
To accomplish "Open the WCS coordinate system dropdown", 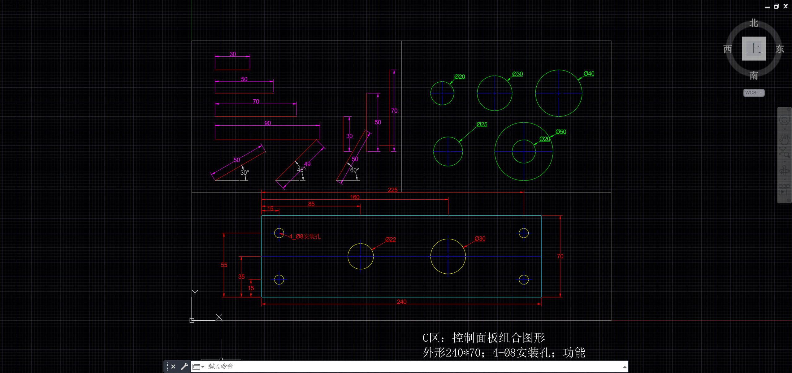I will pyautogui.click(x=754, y=93).
